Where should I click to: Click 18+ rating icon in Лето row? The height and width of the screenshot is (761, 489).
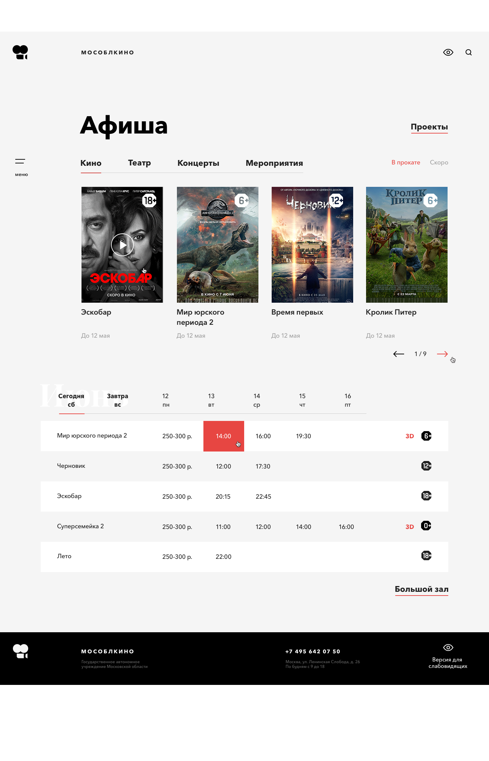click(427, 555)
